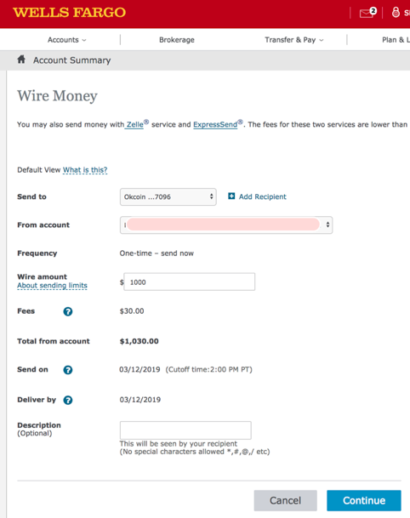Open the Fees help question mark
This screenshot has width=410, height=518.
point(68,311)
